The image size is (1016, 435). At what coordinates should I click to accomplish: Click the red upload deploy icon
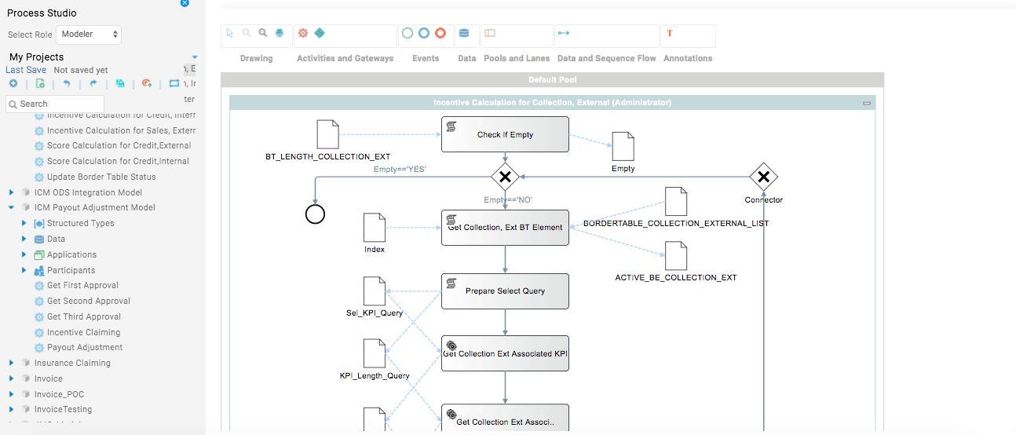pos(147,83)
